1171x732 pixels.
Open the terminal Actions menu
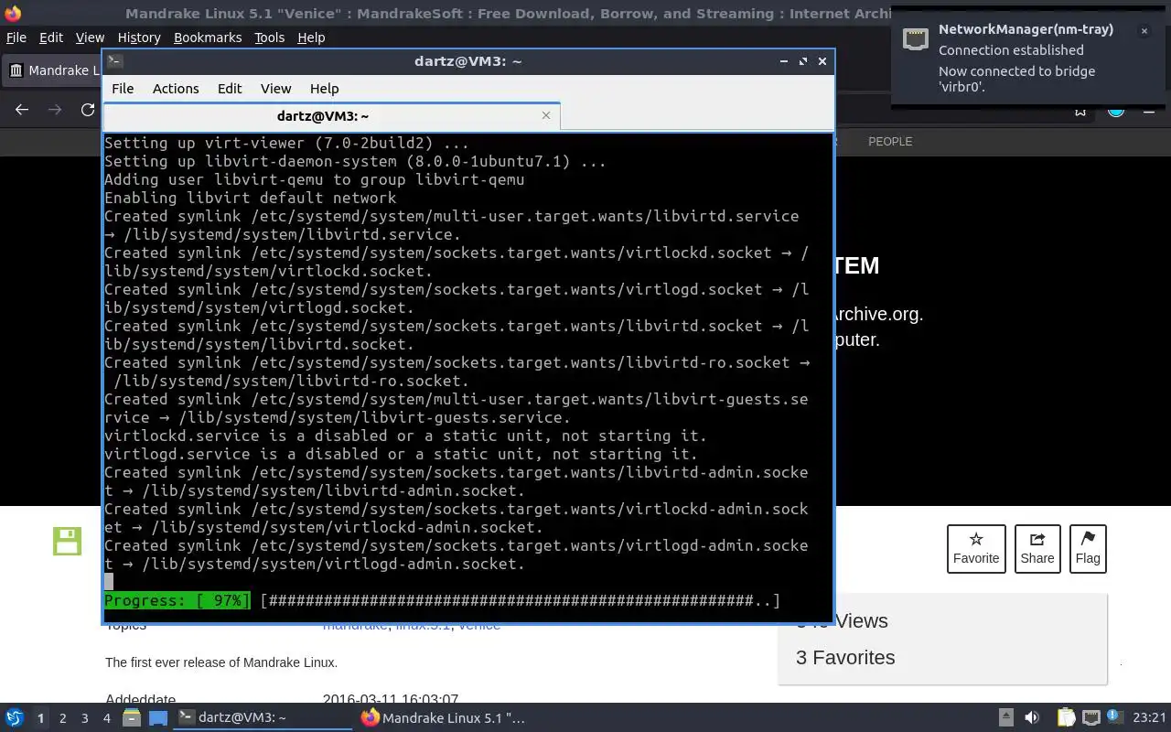[x=176, y=89]
